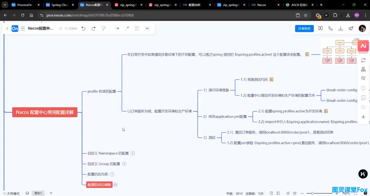Insert a child topic using toolbar icon

pos(117,29)
